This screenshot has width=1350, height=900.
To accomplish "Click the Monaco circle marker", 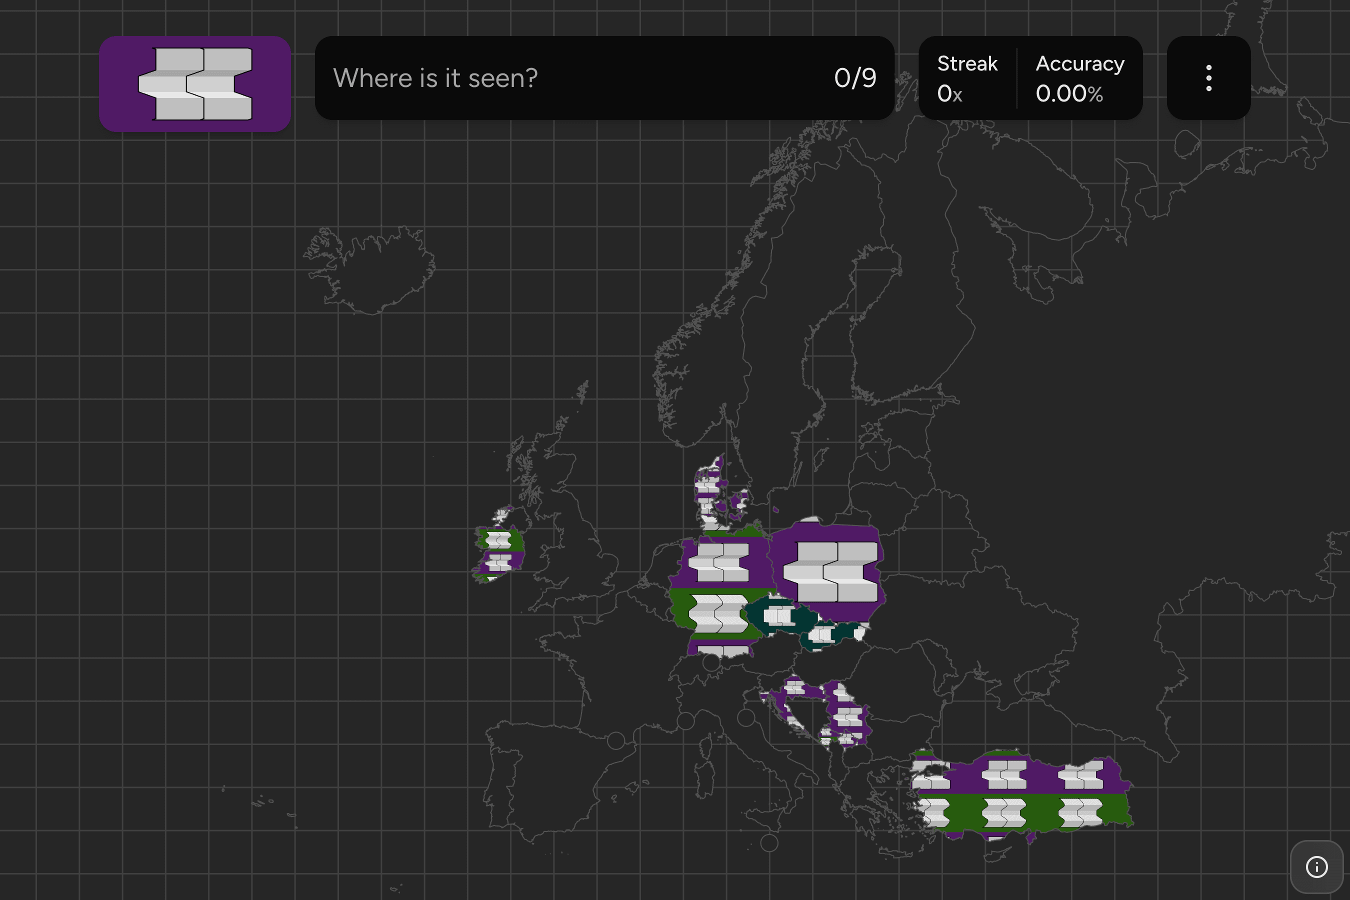I will tap(686, 720).
